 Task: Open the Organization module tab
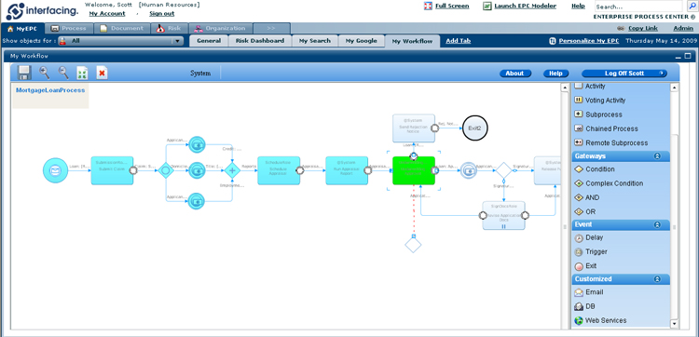pos(220,28)
